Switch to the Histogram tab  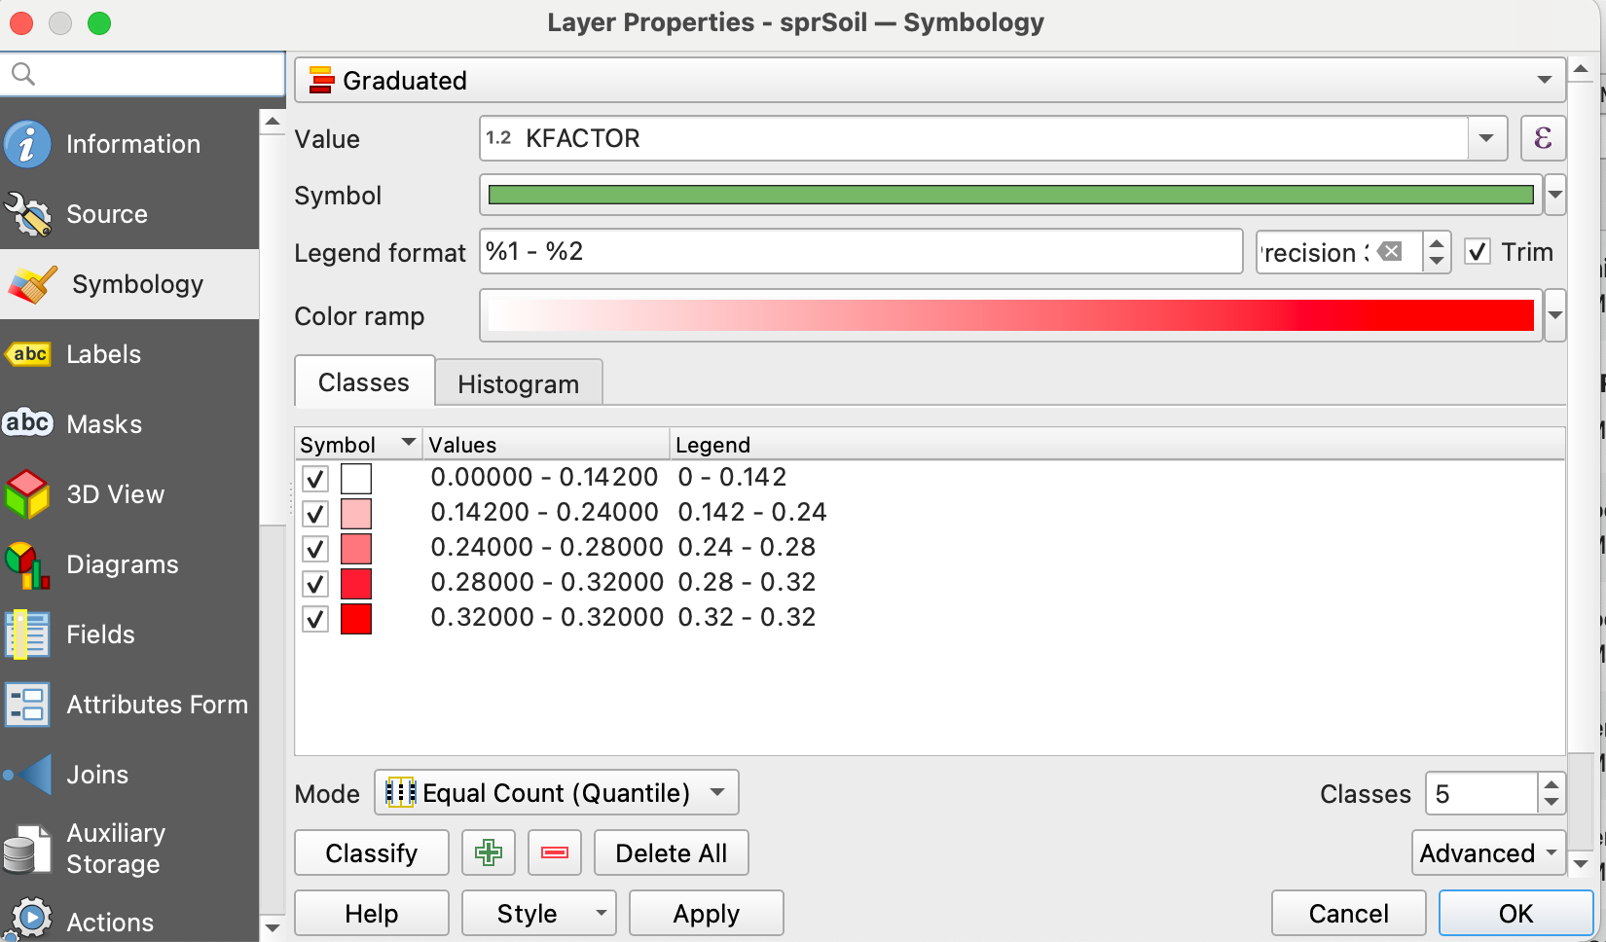518,384
